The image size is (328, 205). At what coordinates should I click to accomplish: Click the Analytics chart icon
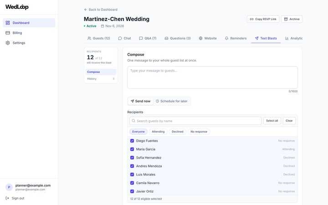pos(287,38)
